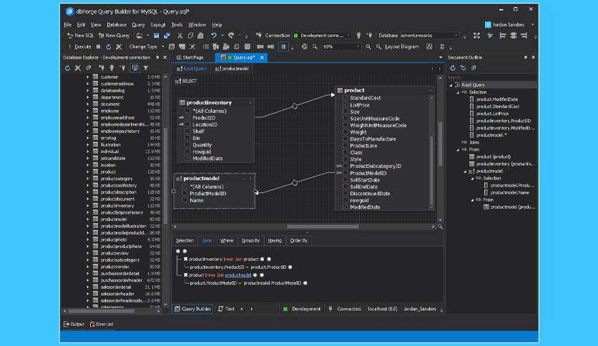This screenshot has width=598, height=346.
Task: Collapse the Root Query node in outline
Action: coord(451,85)
